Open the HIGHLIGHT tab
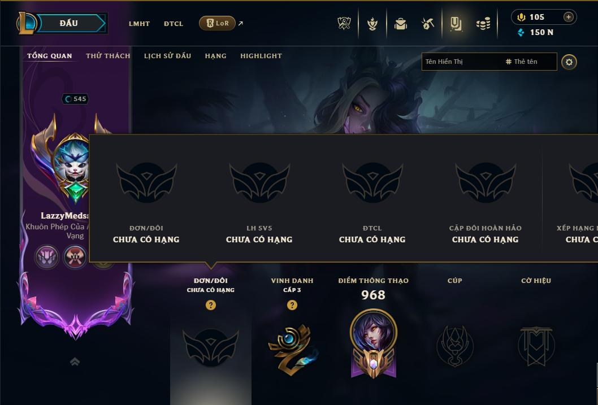Screen dimensions: 598x405 261,56
